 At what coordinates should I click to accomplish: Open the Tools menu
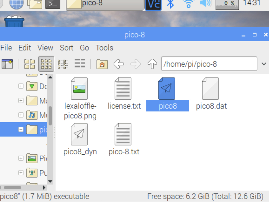(104, 48)
